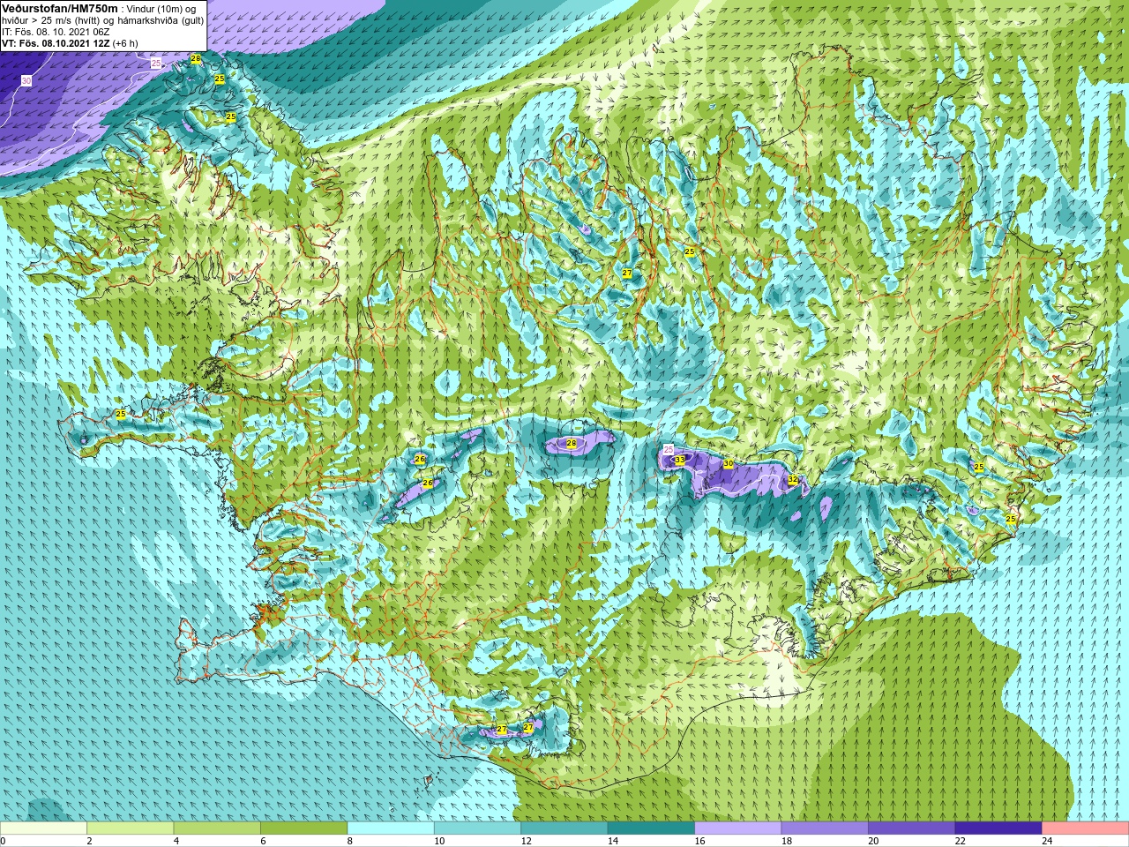Click the 6–8 m/s olive green legend swatch

304,828
